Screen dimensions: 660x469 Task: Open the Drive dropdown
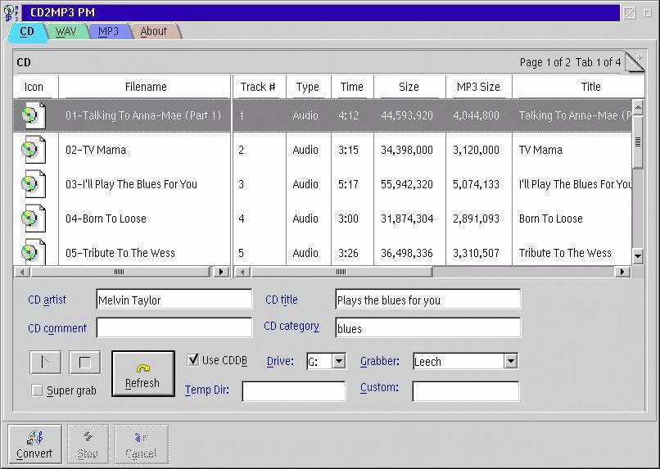pos(339,361)
